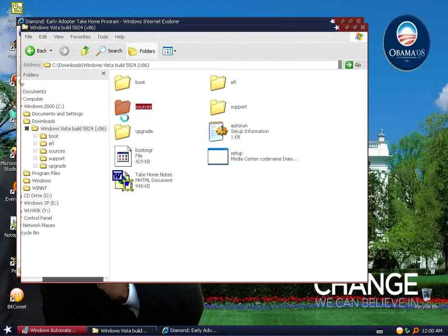Select the bootmgr file icon
The width and height of the screenshot is (448, 336).
point(123,156)
